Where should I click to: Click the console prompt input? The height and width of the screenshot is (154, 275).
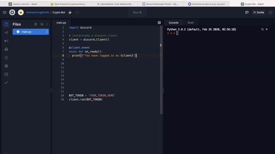point(177,33)
